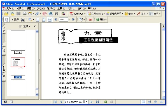Open the Advanced (高级) menu
The height and width of the screenshot is (107, 168).
click(x=72, y=8)
